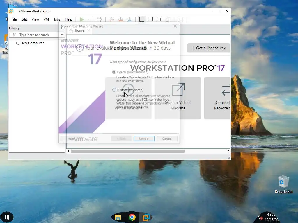Click the VMware Workstation taskbar icon
The width and height of the screenshot is (298, 223).
click(x=146, y=217)
